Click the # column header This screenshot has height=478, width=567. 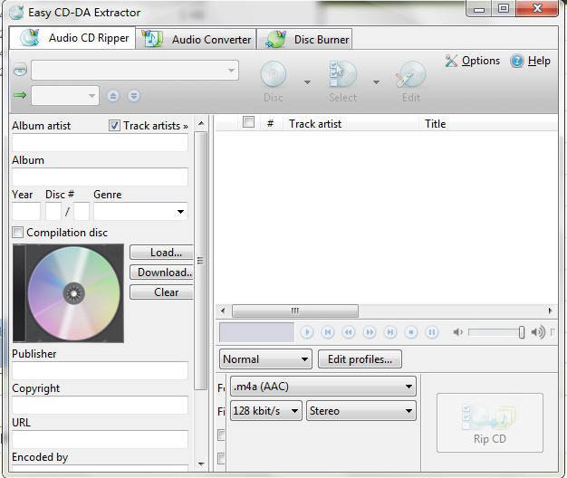[x=270, y=123]
